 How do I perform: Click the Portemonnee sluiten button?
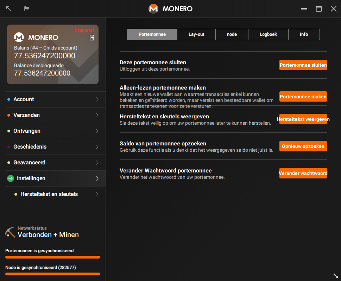coord(303,65)
